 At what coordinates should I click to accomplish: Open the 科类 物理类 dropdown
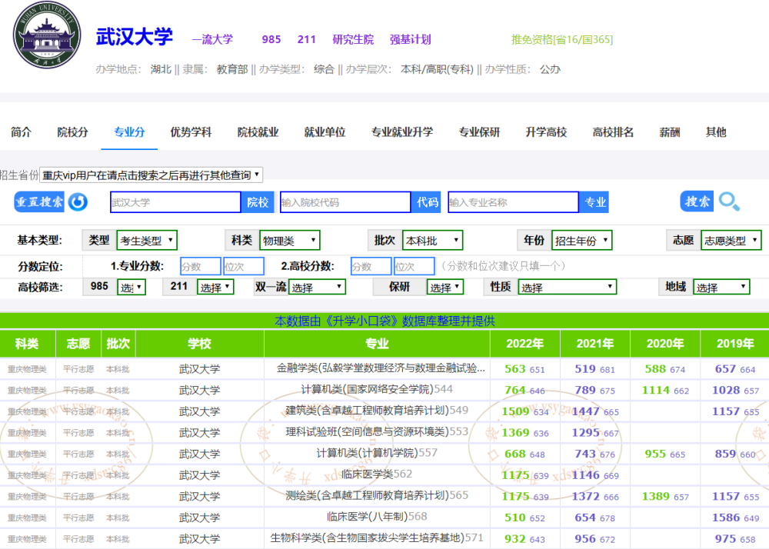coord(289,240)
